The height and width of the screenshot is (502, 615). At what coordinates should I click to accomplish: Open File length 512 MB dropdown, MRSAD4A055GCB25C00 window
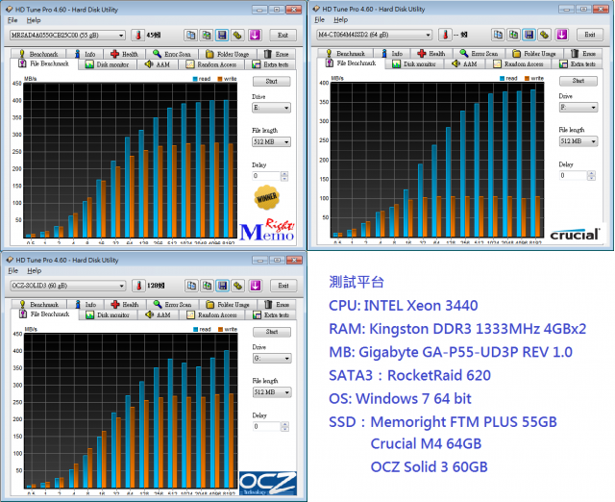(x=271, y=141)
